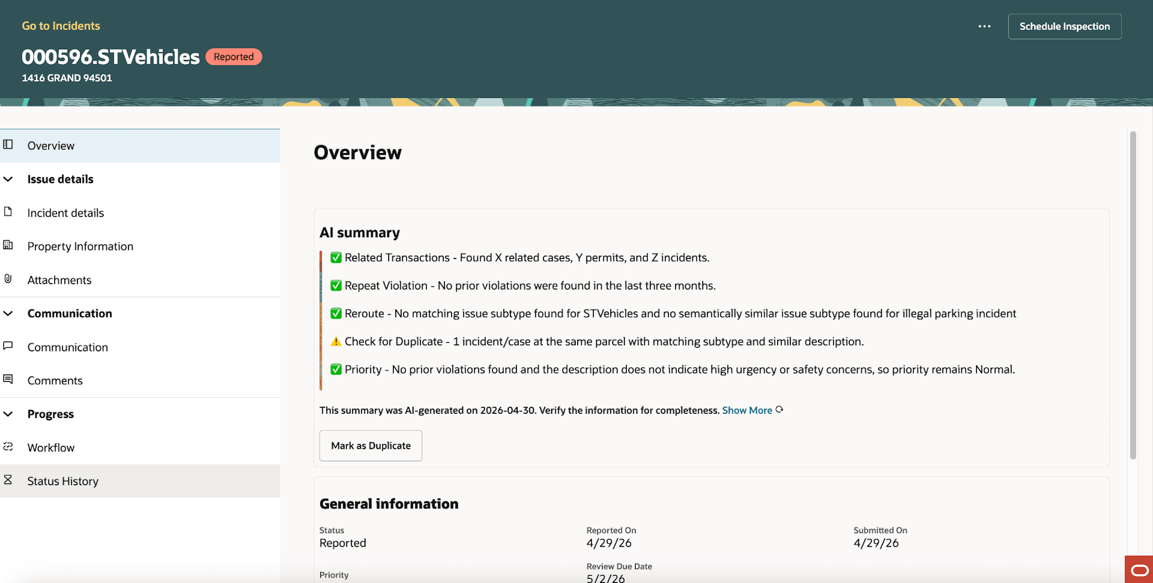Refresh the AI summary with regenerate icon
The width and height of the screenshot is (1153, 583).
779,409
